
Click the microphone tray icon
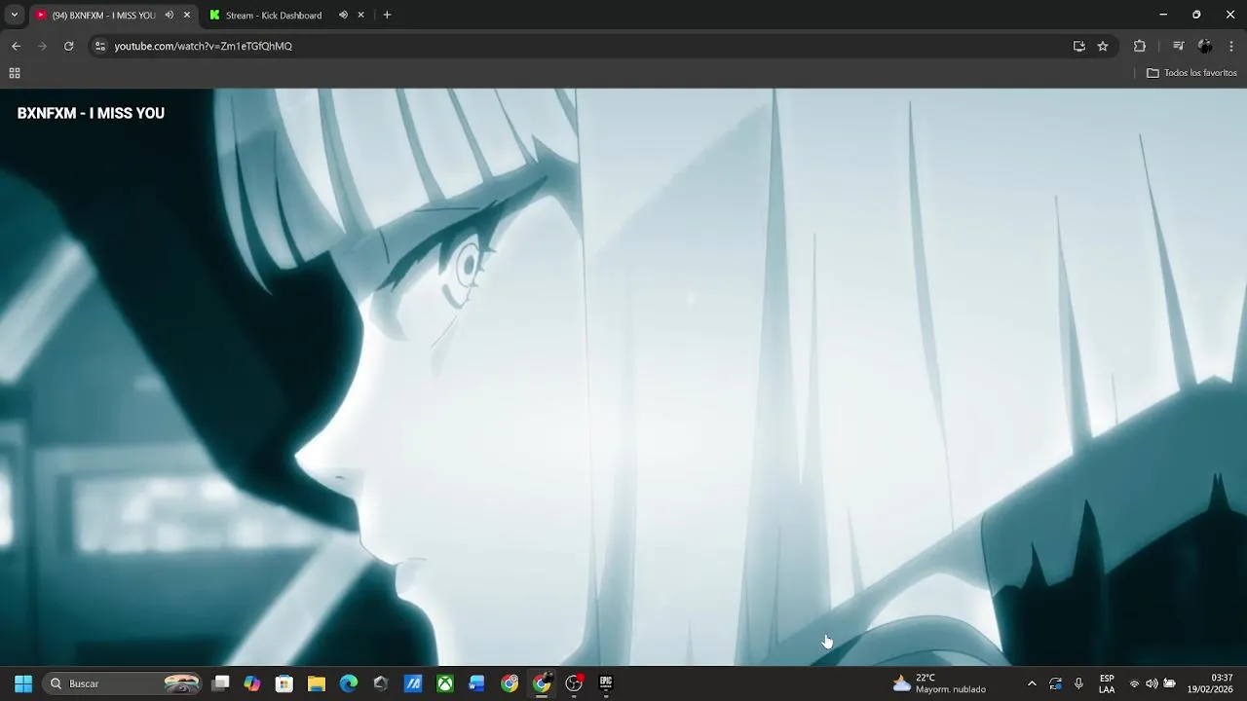[x=1078, y=683]
